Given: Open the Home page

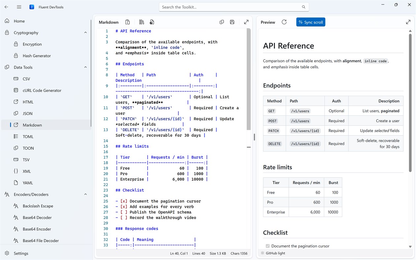Looking at the screenshot, I should [46, 21].
